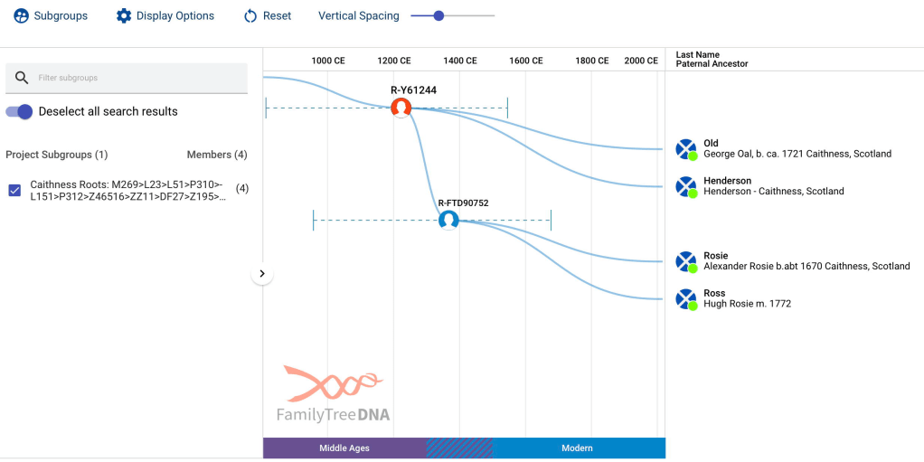Type in the Filter subgroups field
The width and height of the screenshot is (924, 462).
tap(136, 78)
